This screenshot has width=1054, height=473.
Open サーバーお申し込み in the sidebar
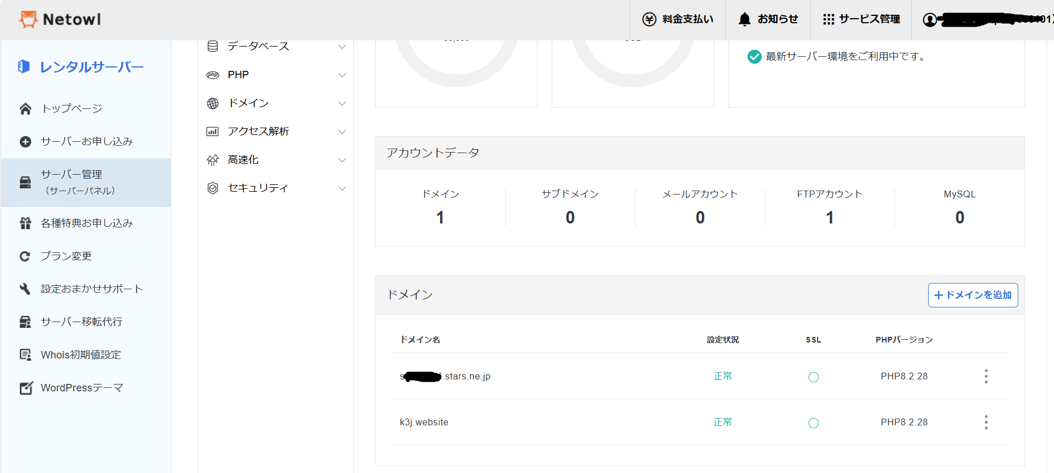[86, 141]
